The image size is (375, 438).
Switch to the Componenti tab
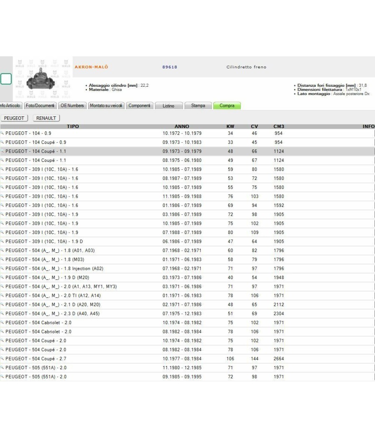point(139,106)
